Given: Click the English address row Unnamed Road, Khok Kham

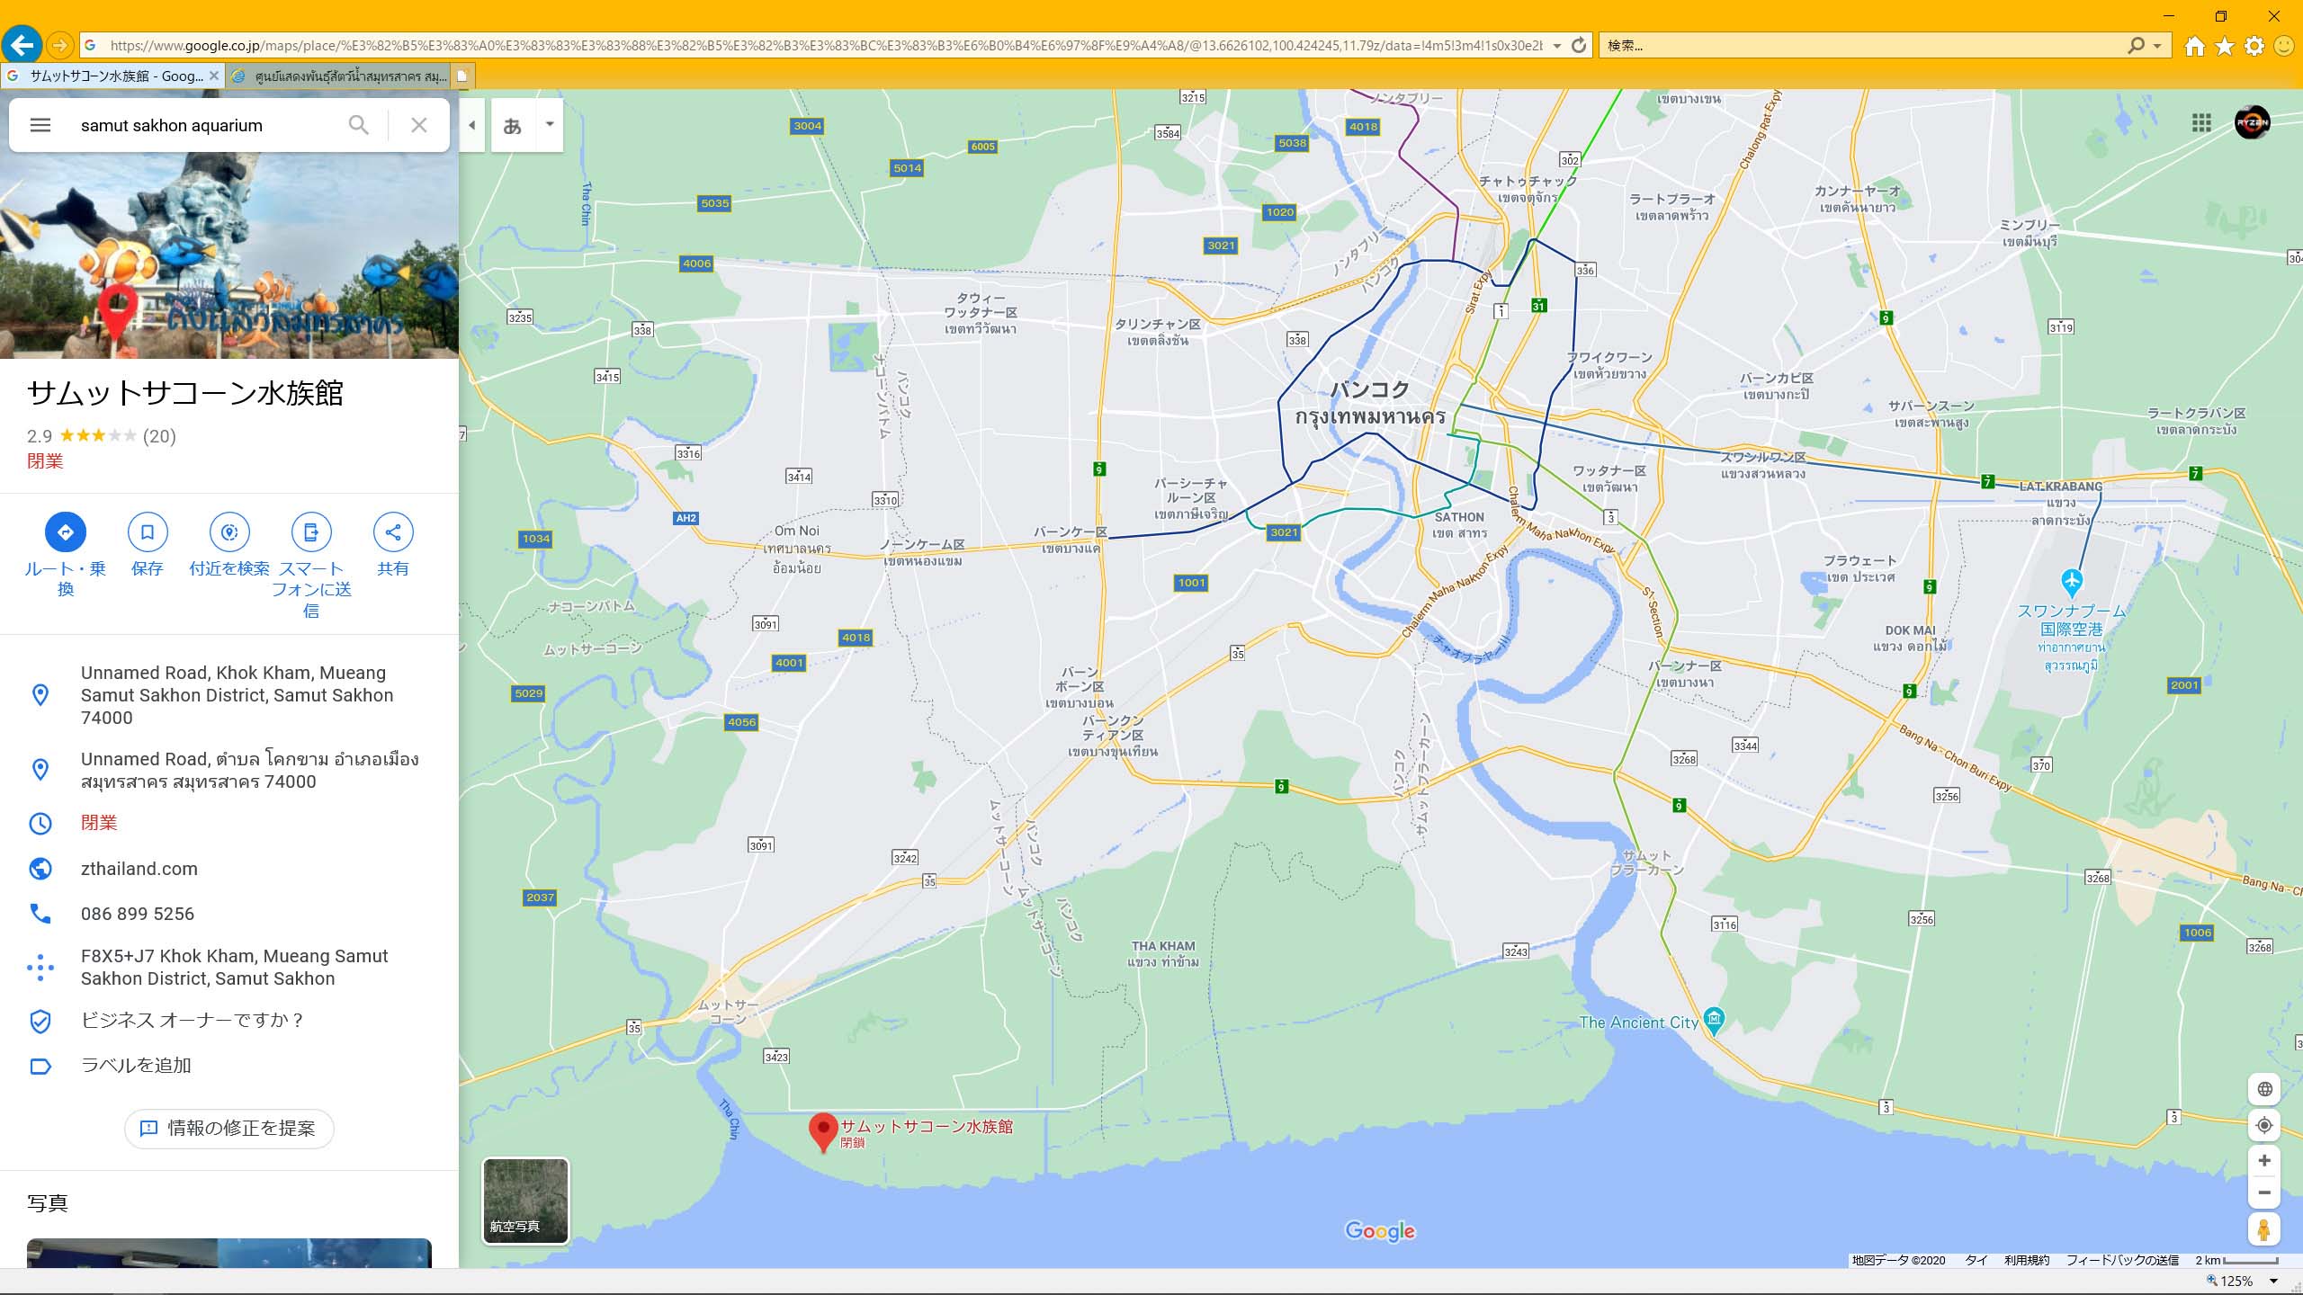Looking at the screenshot, I should [229, 695].
